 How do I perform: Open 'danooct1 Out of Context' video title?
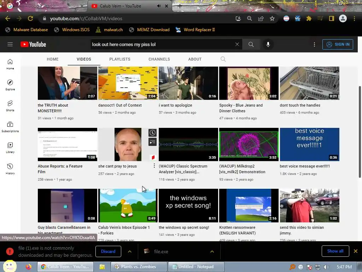coord(120,105)
